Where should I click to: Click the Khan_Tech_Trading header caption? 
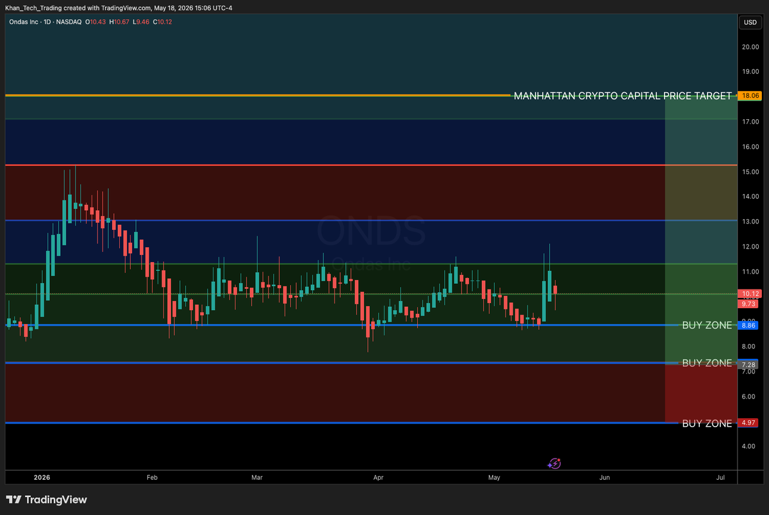click(119, 8)
